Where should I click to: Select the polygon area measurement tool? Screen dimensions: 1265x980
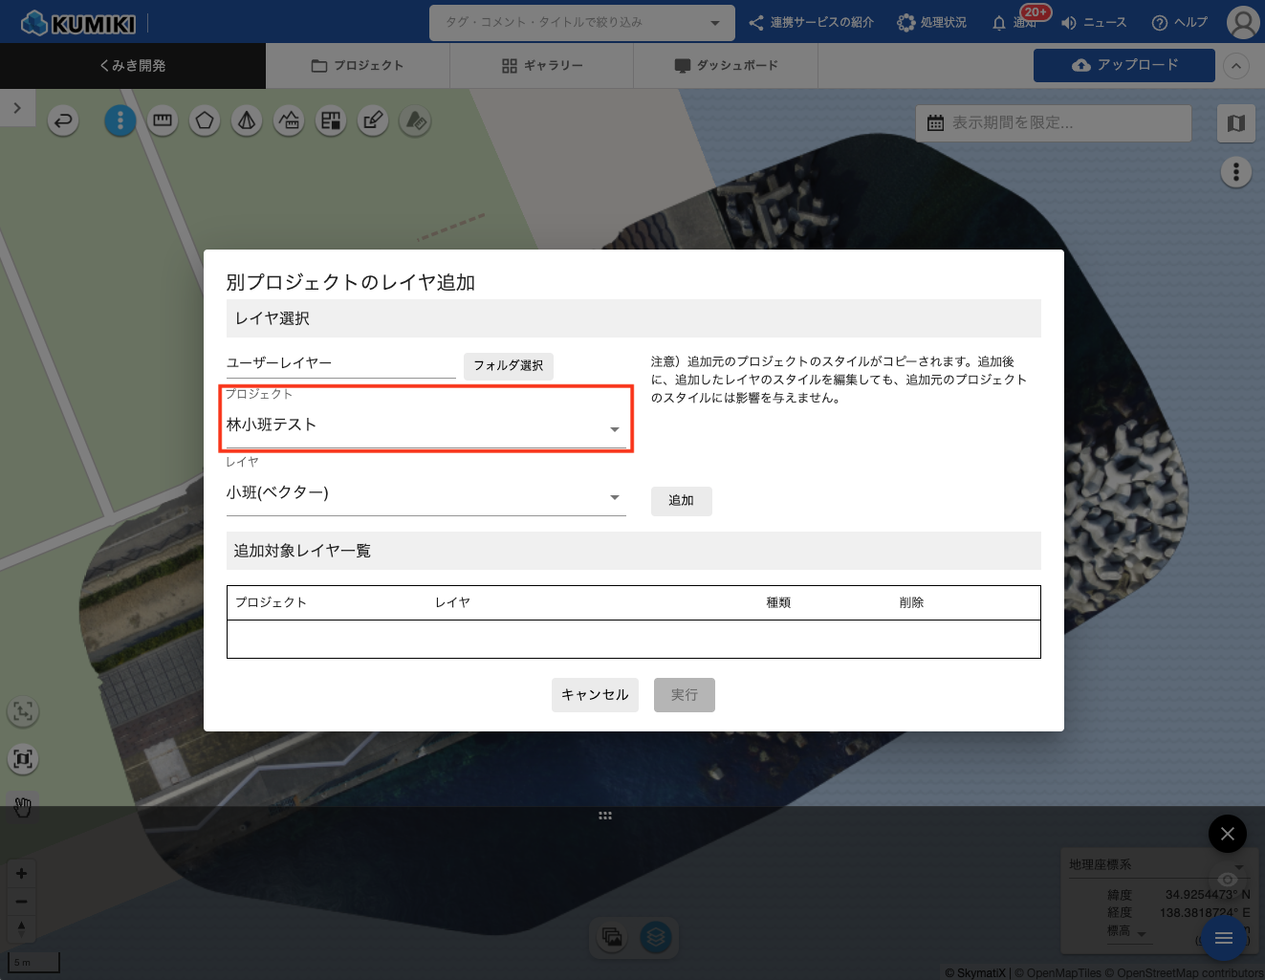tap(205, 120)
